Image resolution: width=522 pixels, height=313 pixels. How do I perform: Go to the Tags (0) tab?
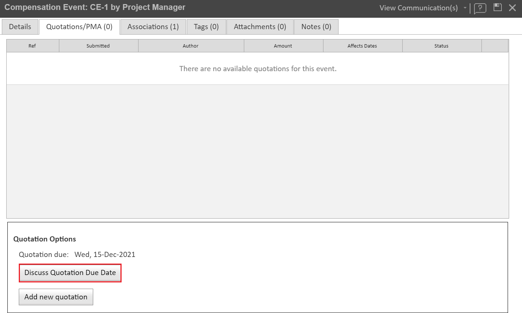[x=206, y=27]
